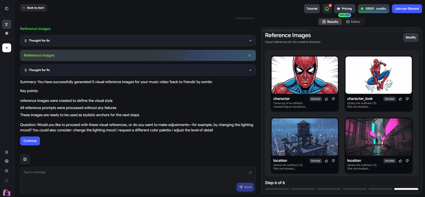This screenshot has height=197, width=425.
Task: Thumbs down the character_look image
Action: click(x=407, y=99)
